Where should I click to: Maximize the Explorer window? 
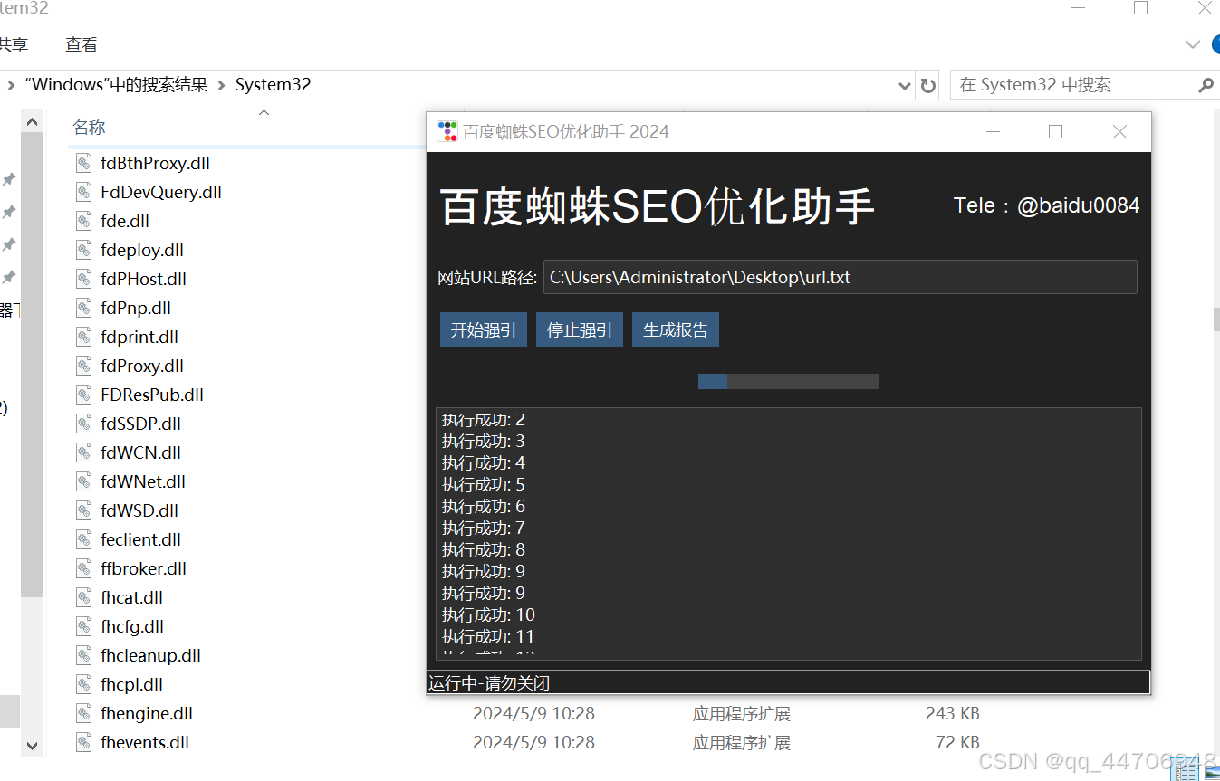(1141, 8)
